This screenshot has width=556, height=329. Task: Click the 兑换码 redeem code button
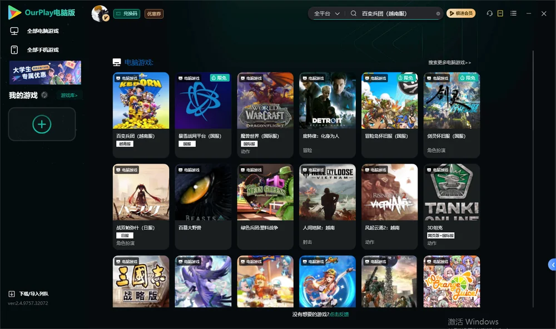tap(127, 13)
